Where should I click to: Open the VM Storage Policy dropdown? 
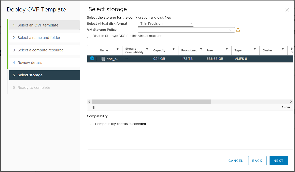tap(186, 30)
